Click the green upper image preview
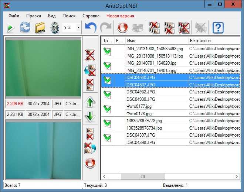The height and width of the screenshot is (192, 244). (x=43, y=68)
